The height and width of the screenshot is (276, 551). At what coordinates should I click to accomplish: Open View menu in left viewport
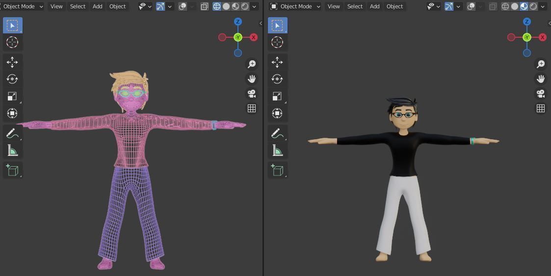[x=56, y=6]
